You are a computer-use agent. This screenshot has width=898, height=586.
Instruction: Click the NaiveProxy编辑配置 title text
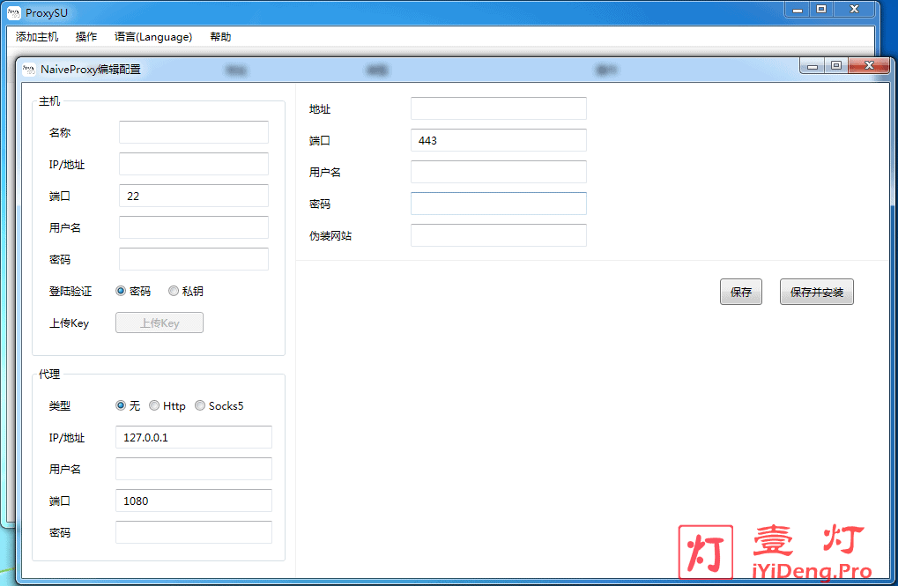click(91, 70)
